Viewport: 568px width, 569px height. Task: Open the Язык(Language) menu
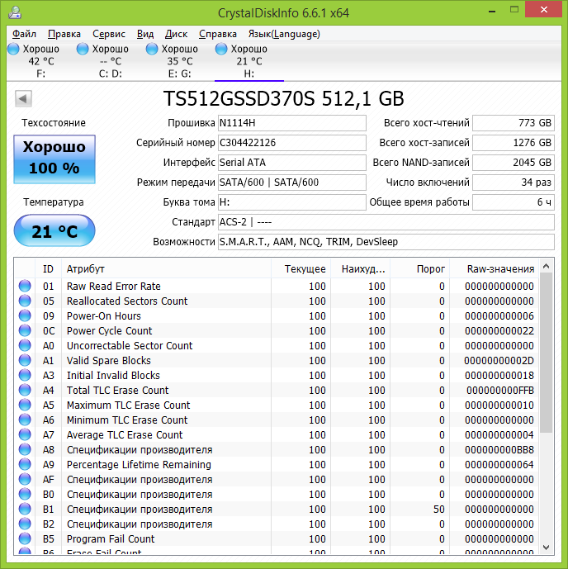tap(284, 34)
